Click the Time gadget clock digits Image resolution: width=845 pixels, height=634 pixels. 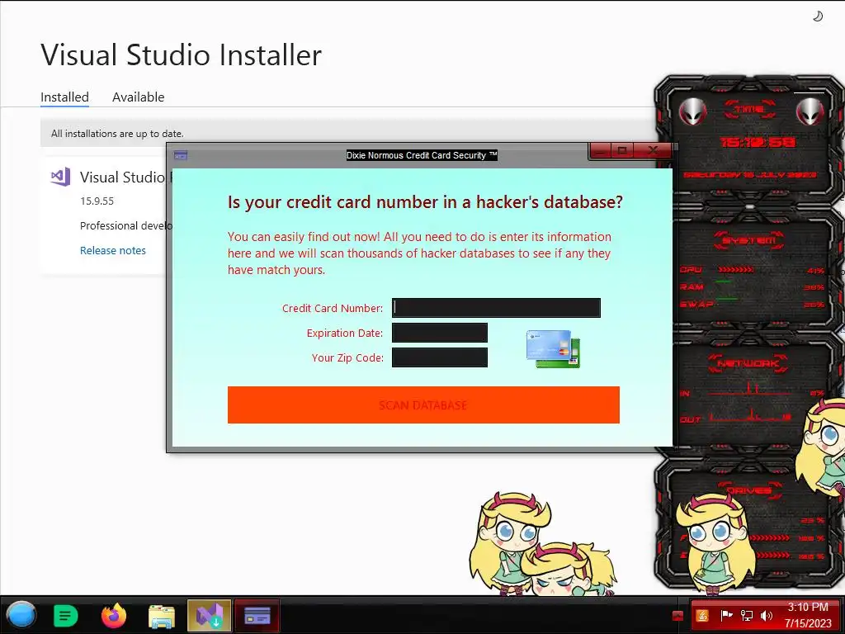pos(758,142)
